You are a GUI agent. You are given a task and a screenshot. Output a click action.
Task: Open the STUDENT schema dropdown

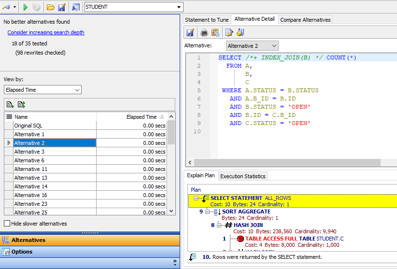(179, 7)
